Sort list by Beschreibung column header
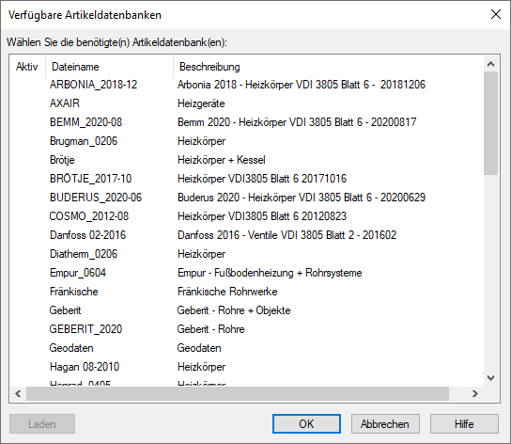The height and width of the screenshot is (444, 511). pos(328,67)
